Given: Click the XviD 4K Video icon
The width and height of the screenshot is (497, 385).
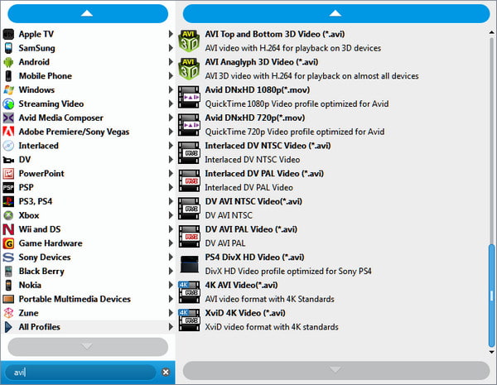Looking at the screenshot, I should (189, 320).
